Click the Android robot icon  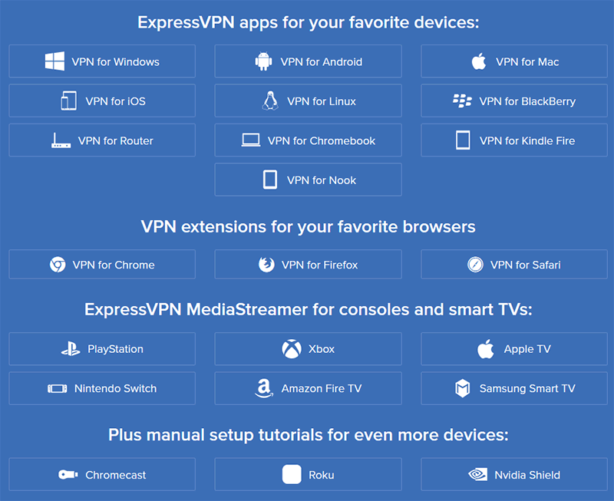coord(263,61)
